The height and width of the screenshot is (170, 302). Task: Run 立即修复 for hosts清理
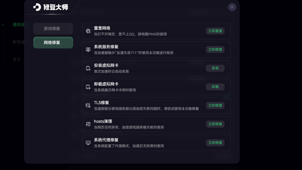tap(215, 124)
